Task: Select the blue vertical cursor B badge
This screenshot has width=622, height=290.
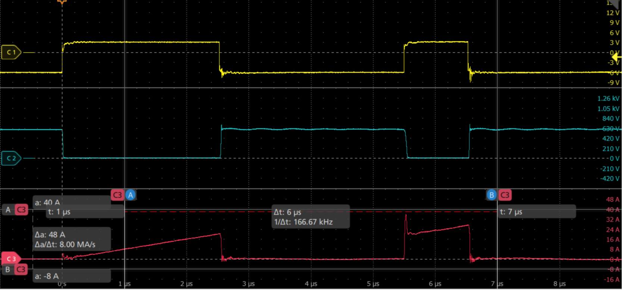Action: [x=491, y=195]
